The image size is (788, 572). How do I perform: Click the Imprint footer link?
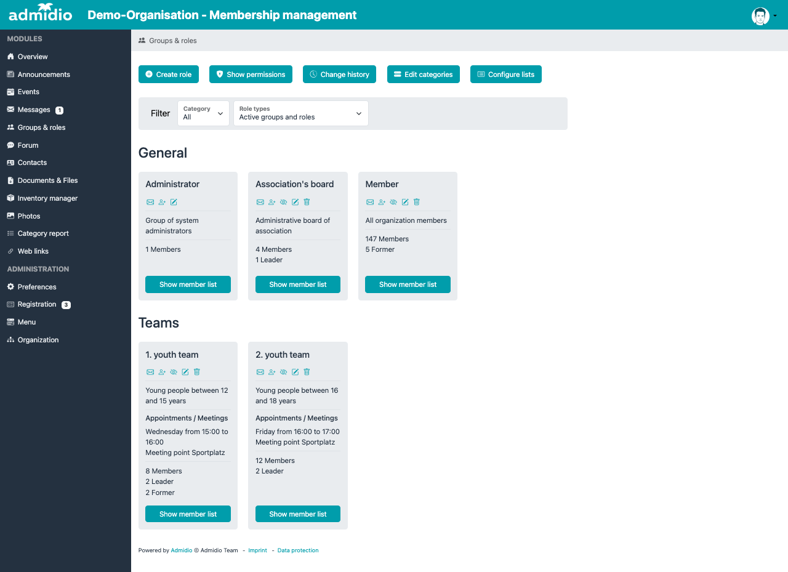pyautogui.click(x=257, y=550)
